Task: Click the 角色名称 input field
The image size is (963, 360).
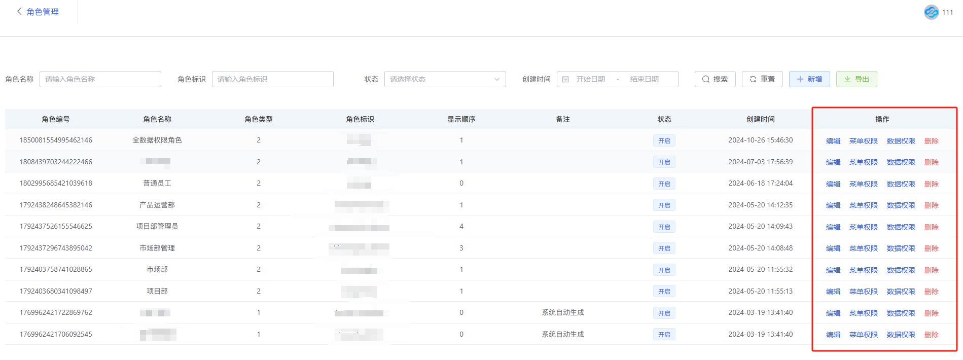Action: 100,79
